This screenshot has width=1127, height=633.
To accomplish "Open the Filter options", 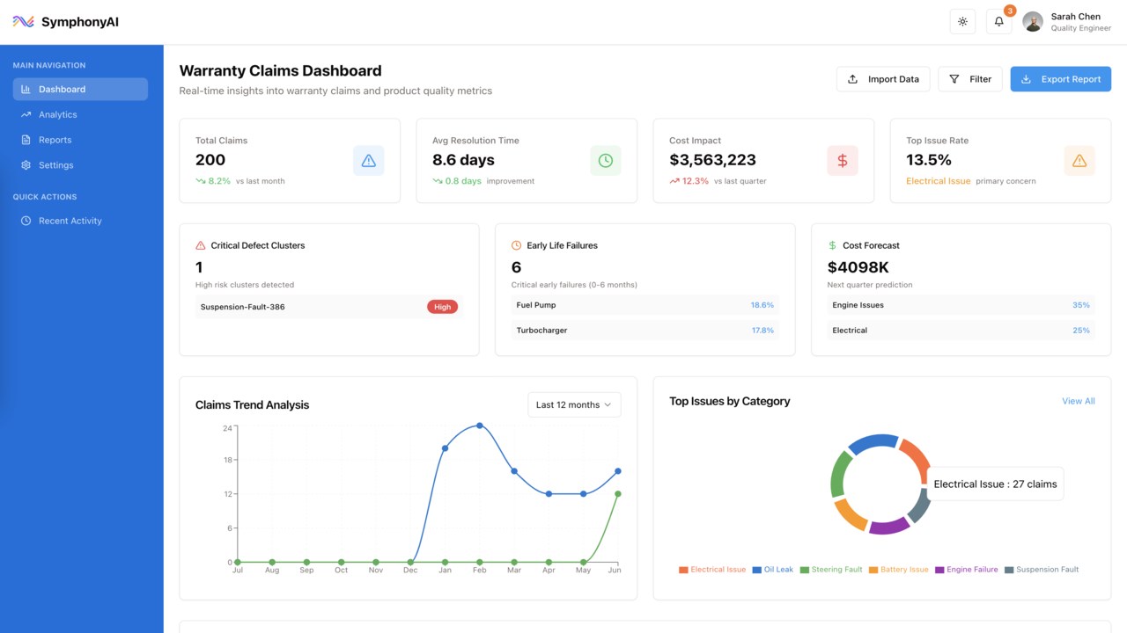I will click(969, 79).
